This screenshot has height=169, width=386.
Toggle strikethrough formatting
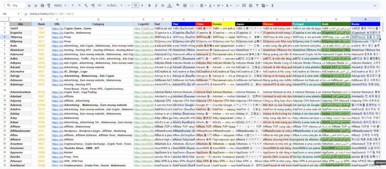click(x=163, y=5)
